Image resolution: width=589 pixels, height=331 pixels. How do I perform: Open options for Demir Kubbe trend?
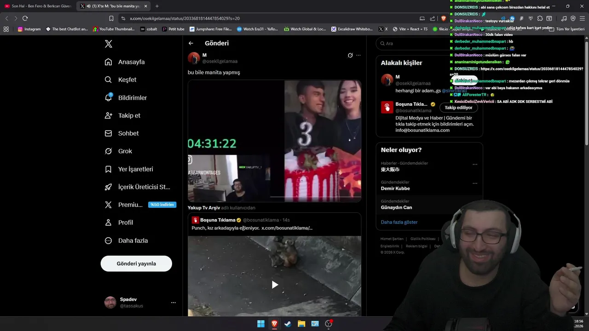pos(475,183)
